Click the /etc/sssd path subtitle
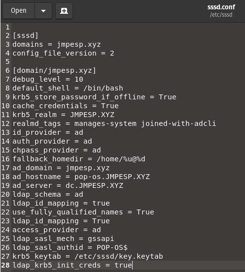The height and width of the screenshot is (272, 245). (x=221, y=15)
